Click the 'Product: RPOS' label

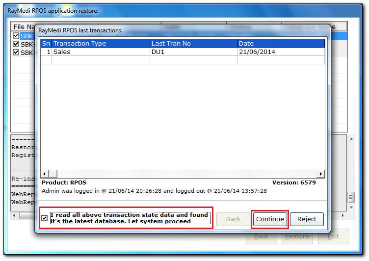pos(64,183)
